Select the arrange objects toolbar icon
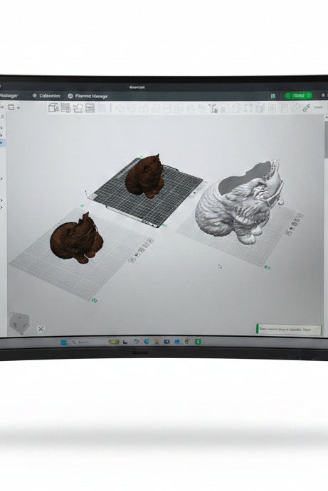Screen dimensions: 328x491 tap(90, 108)
